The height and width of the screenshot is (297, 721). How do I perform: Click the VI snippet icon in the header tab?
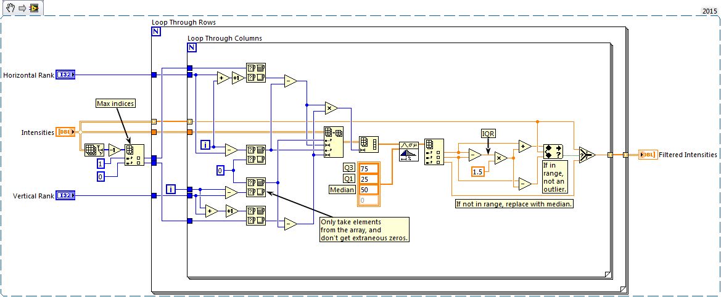(33, 8)
